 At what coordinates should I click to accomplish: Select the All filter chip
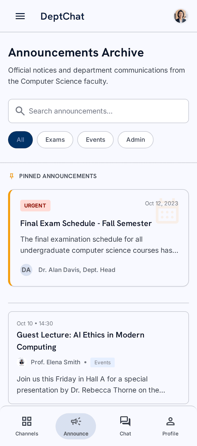(20, 140)
